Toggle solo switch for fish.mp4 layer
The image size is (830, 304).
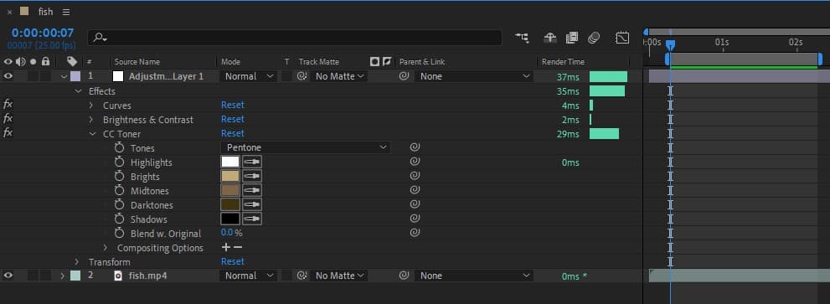click(x=33, y=276)
